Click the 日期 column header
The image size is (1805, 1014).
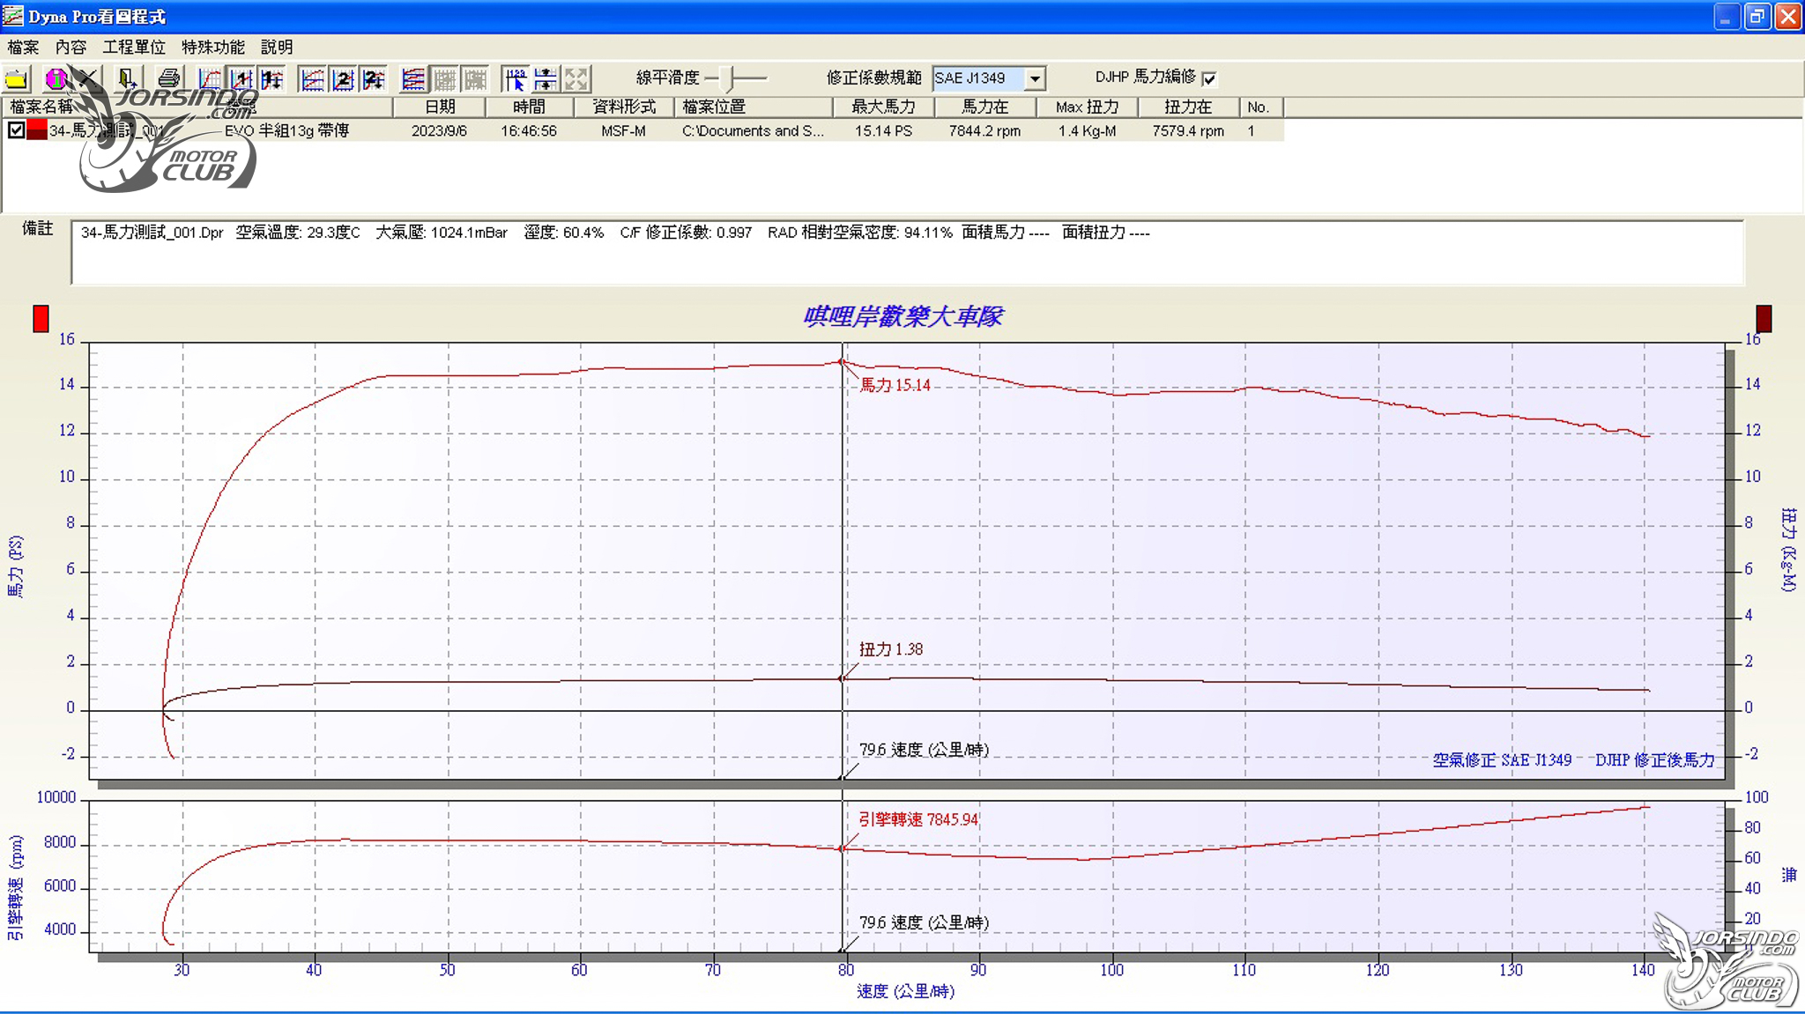[x=440, y=107]
